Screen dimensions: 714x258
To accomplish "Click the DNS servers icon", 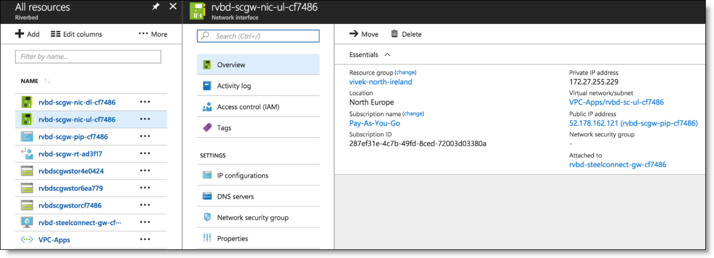I will (x=207, y=196).
